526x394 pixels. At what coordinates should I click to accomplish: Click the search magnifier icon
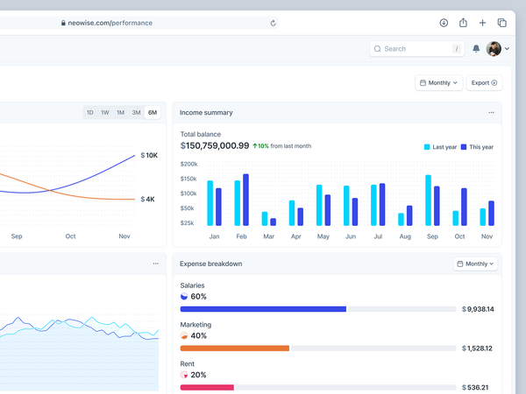pyautogui.click(x=377, y=49)
